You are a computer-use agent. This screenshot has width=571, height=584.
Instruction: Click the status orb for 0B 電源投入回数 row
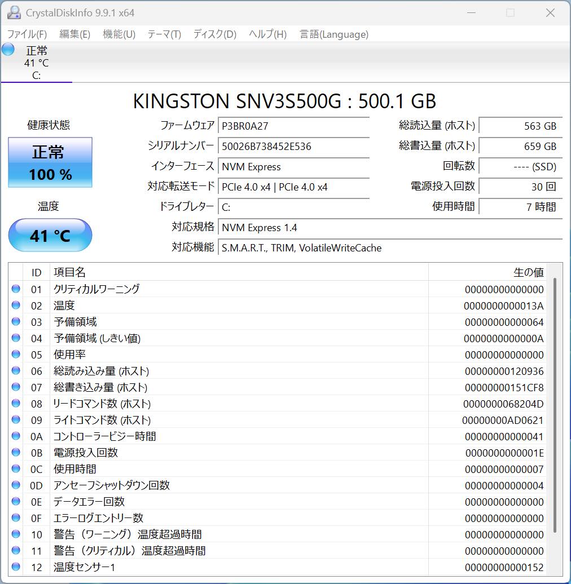16,452
